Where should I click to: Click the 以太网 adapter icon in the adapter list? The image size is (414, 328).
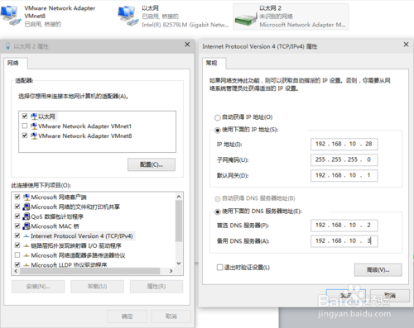click(x=34, y=116)
